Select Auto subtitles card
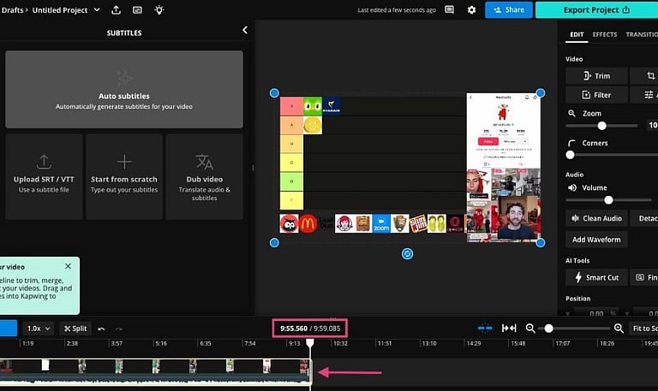The image size is (658, 391). (124, 89)
